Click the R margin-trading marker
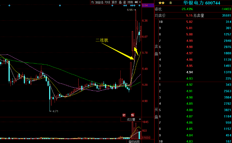The width and height of the screenshot is (232, 143). click(x=170, y=3)
